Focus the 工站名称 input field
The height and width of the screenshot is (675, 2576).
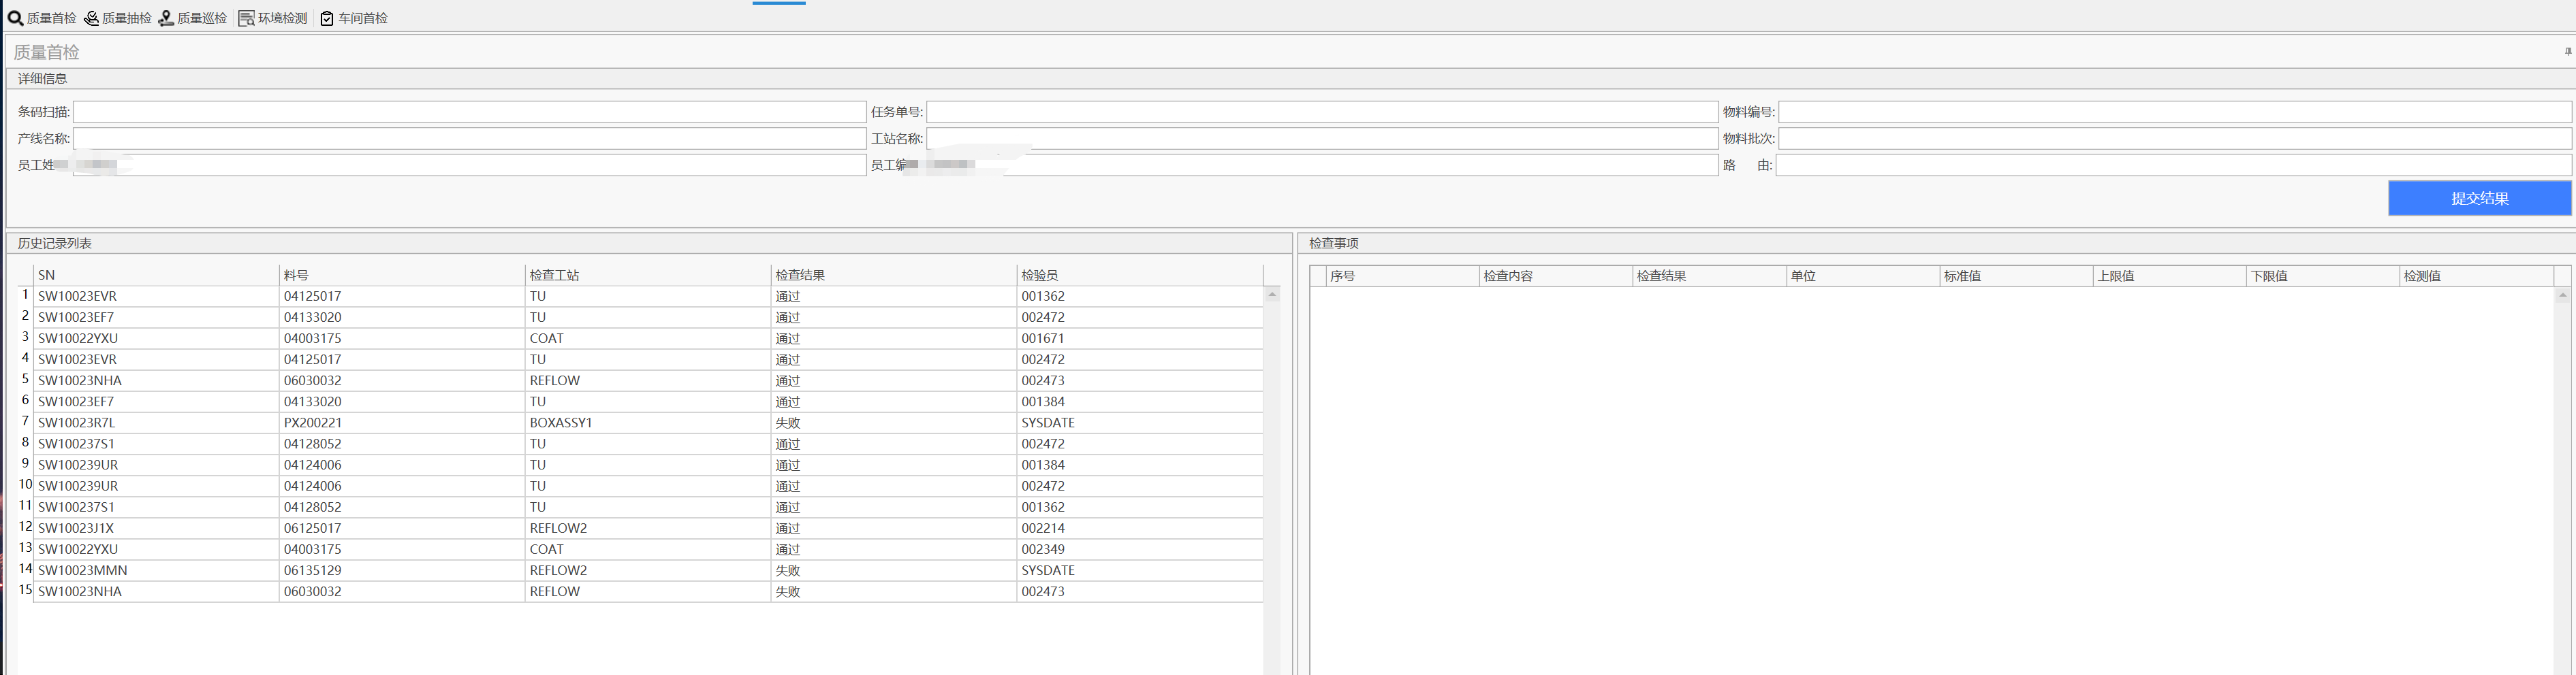1322,139
